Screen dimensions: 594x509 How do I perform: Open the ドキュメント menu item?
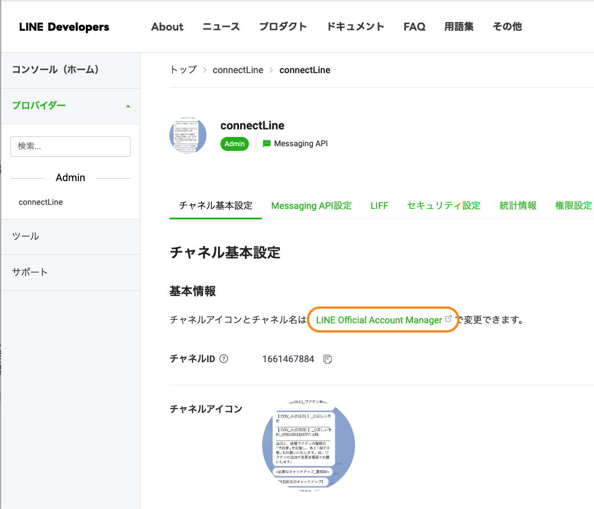tap(356, 27)
